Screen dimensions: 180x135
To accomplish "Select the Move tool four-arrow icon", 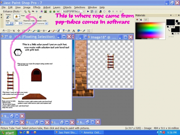I will [19, 31].
